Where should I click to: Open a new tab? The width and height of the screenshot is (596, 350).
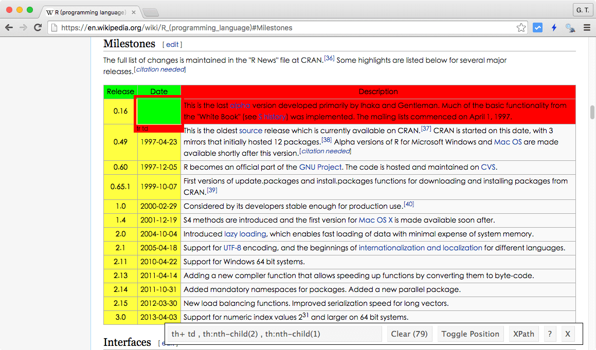(150, 12)
